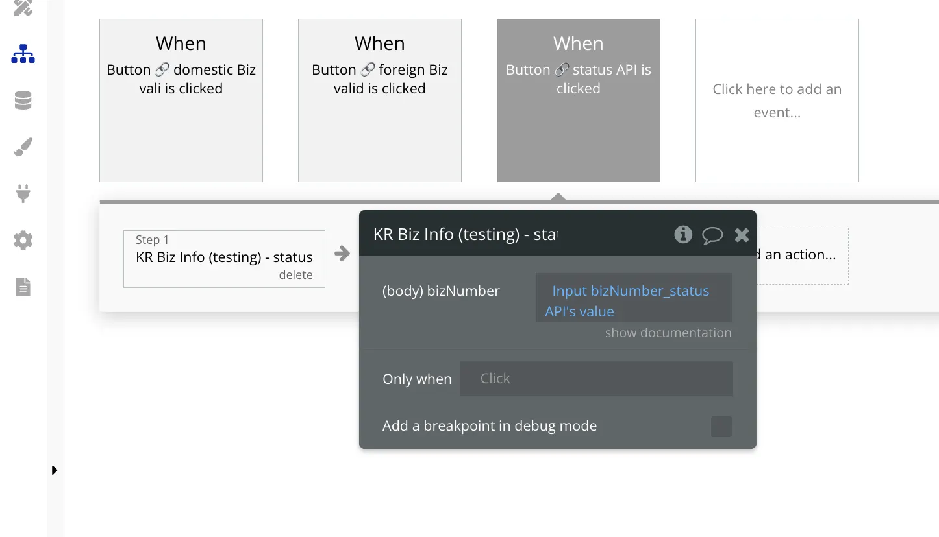Expand the collapsed side panel arrow
Screen dimensions: 939x537
tap(55, 470)
